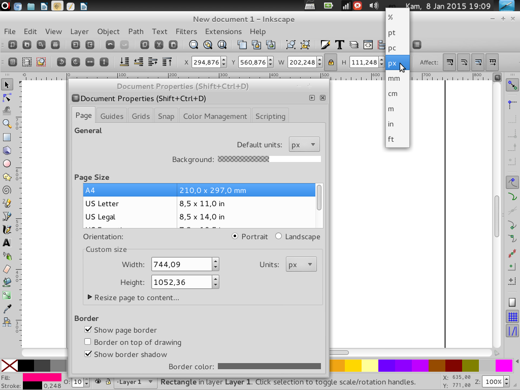This screenshot has width=520, height=390.
Task: Open the Extensions menu
Action: click(223, 31)
